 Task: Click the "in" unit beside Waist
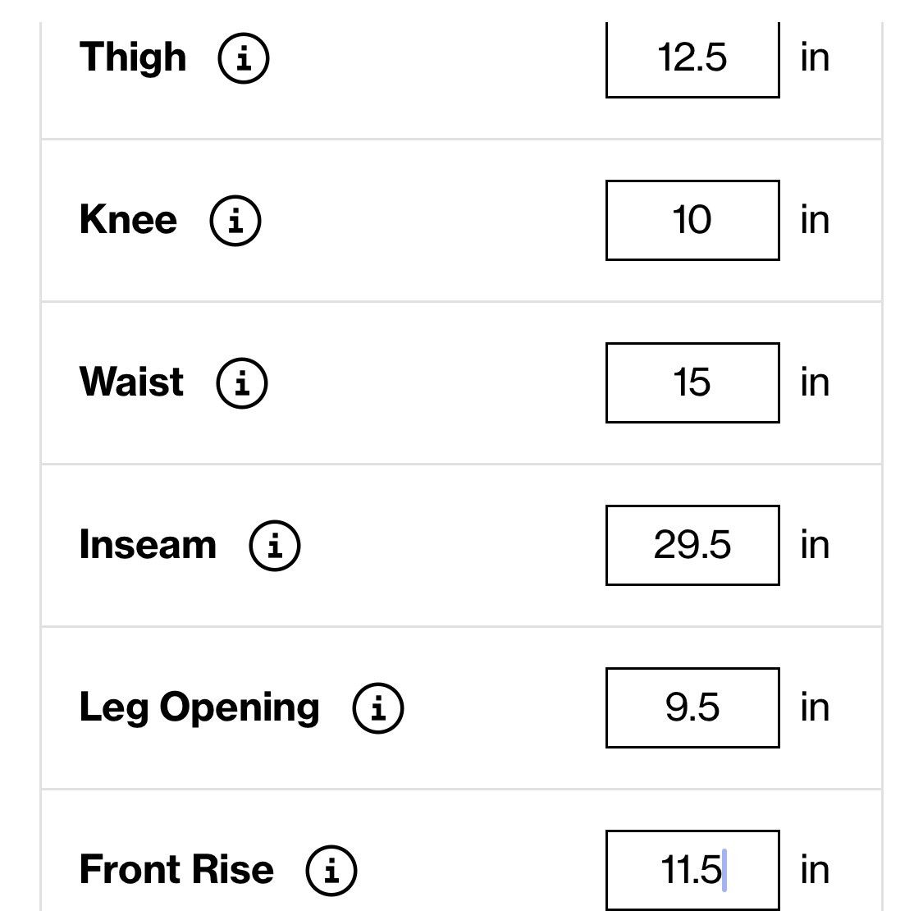click(816, 382)
